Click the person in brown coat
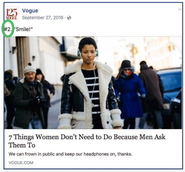Viewport: 185px width, 172px height. pyautogui.click(x=152, y=92)
